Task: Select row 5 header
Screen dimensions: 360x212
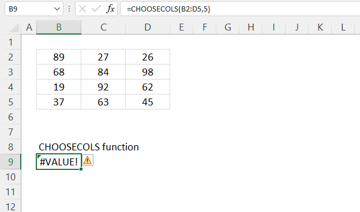Action: [x=10, y=102]
